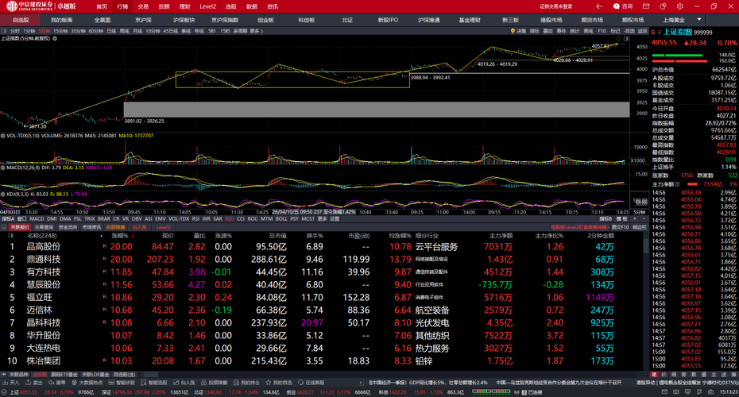Image resolution: width=739 pixels, height=397 pixels.
Task: Click the back arrow icon in title bar
Action: tap(599, 6)
